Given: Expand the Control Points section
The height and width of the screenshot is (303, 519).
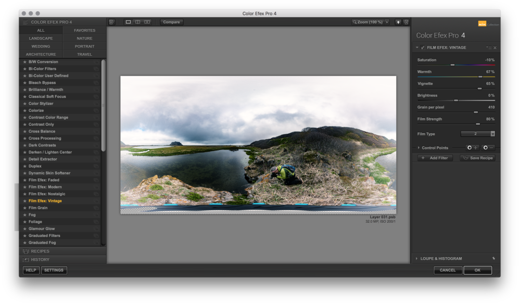Looking at the screenshot, I should (x=419, y=148).
